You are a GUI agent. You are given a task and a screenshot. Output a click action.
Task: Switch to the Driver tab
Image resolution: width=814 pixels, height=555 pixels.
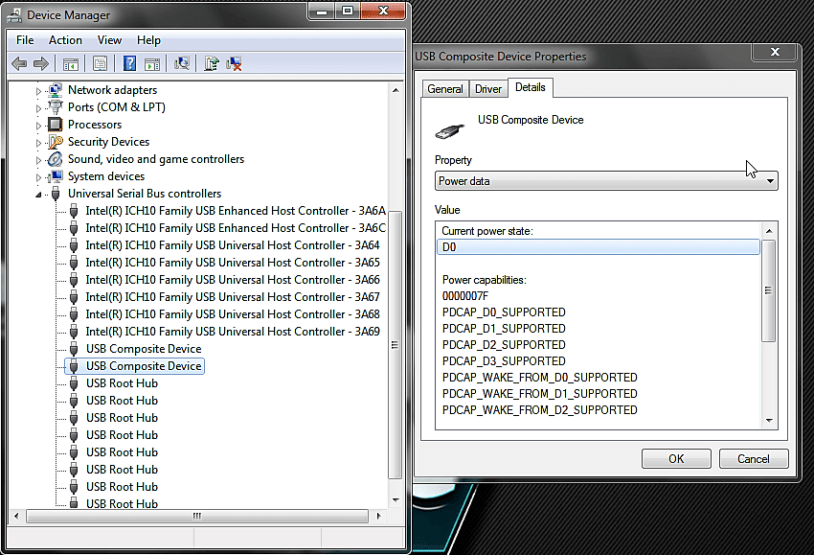click(x=488, y=89)
